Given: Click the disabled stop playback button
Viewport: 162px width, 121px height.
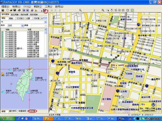Looking at the screenshot, I should 52,10.
